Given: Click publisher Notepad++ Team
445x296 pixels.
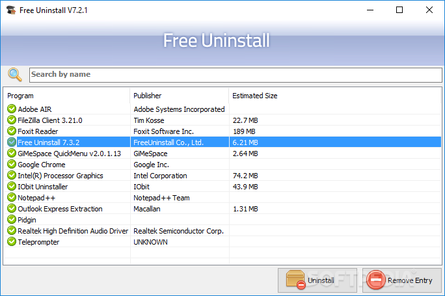Looking at the screenshot, I should (x=161, y=198).
